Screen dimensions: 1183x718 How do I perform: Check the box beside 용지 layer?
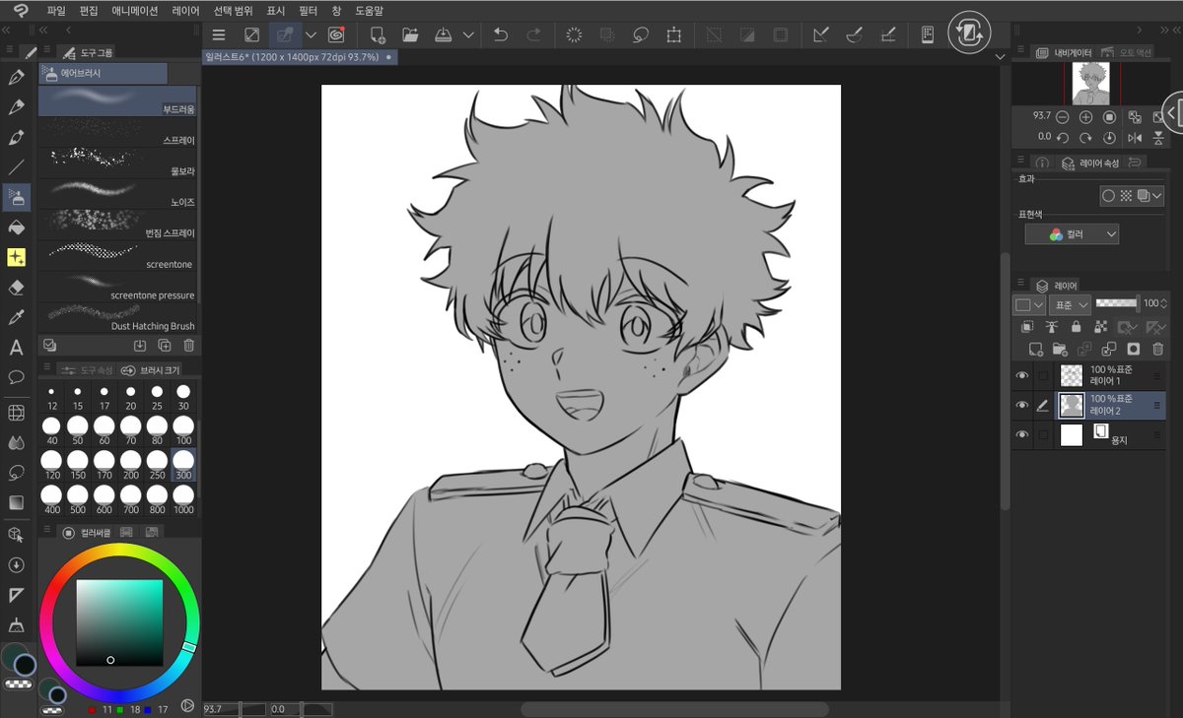(1043, 434)
